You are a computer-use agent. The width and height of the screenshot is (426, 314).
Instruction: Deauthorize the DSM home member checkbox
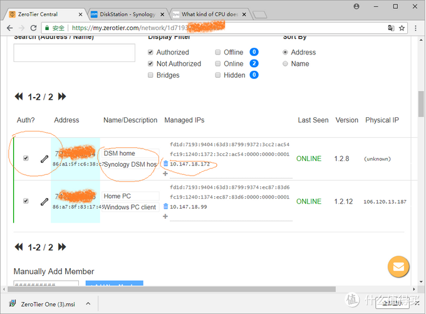[26, 159]
